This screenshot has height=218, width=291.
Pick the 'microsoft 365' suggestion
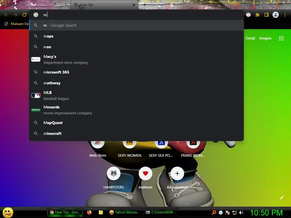tap(136, 72)
